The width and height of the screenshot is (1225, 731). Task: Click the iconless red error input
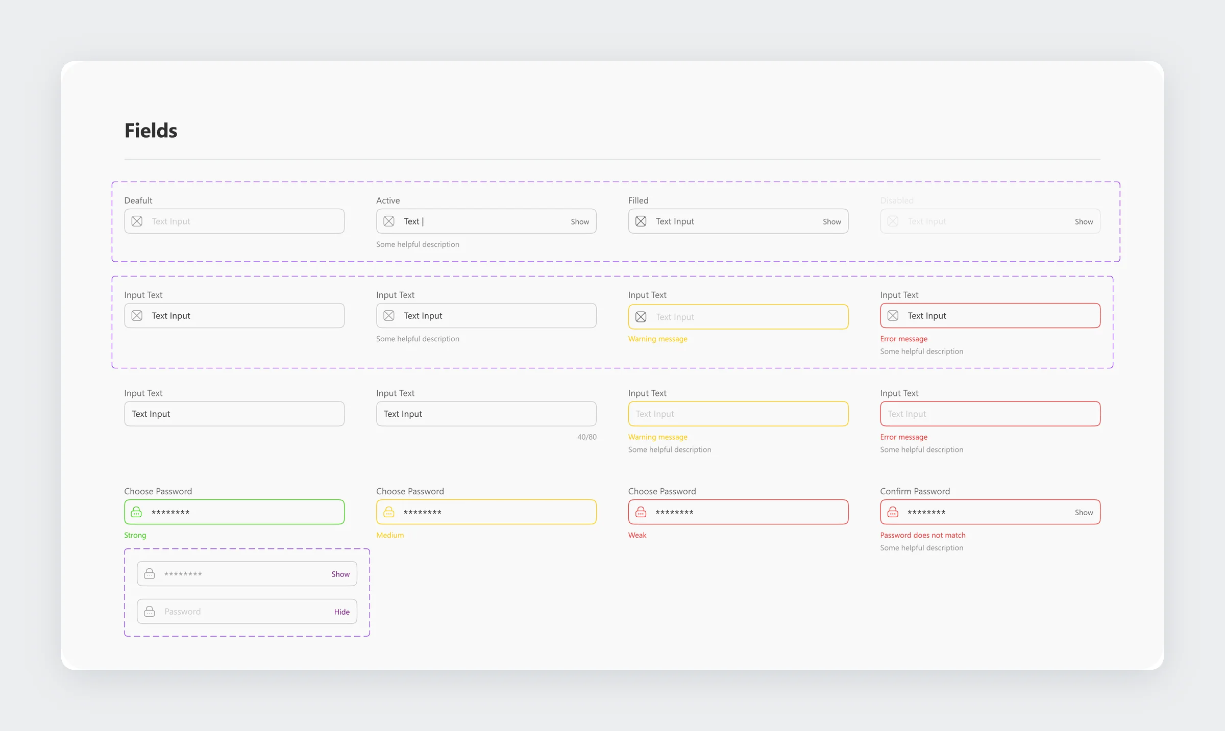coord(990,414)
